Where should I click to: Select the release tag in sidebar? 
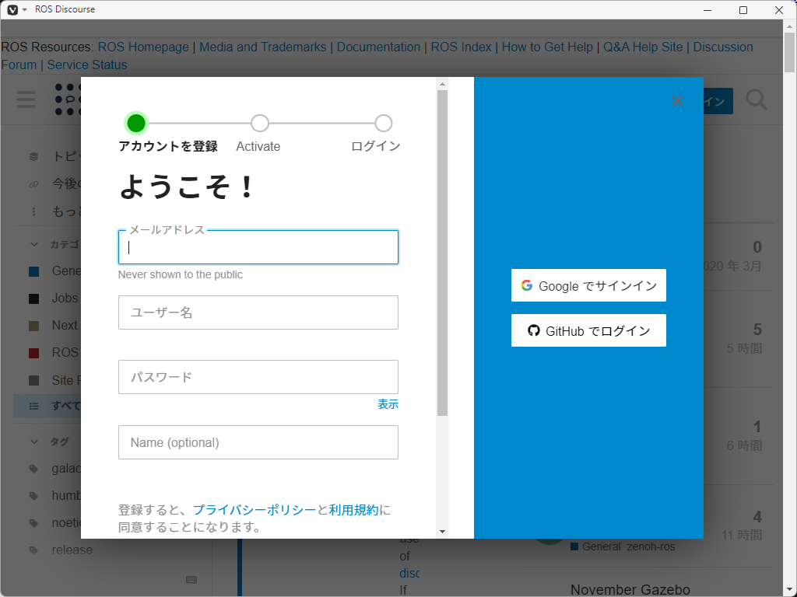(x=72, y=550)
